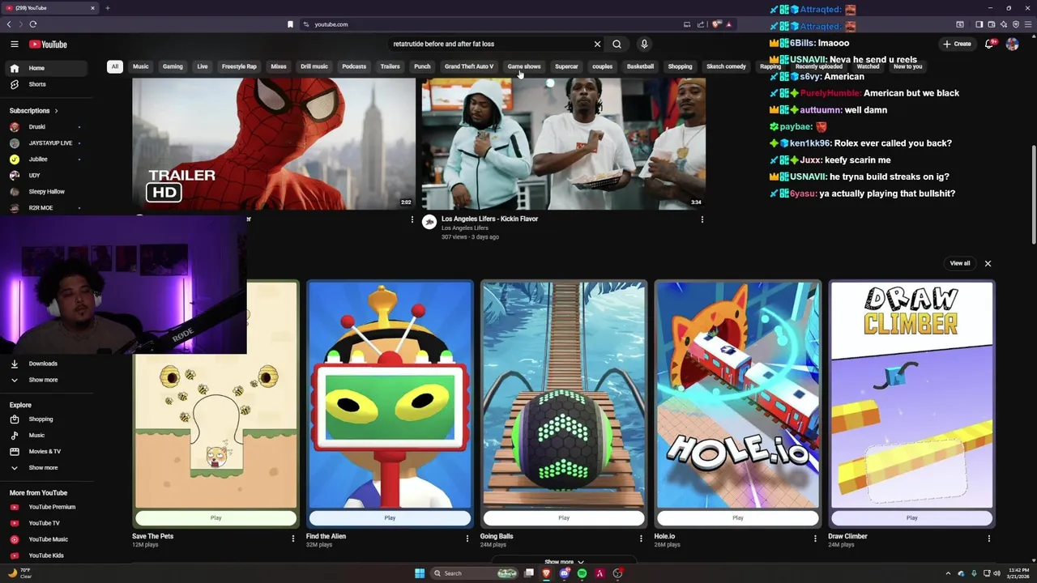
Task: Play the Draw Climber game
Action: [911, 518]
